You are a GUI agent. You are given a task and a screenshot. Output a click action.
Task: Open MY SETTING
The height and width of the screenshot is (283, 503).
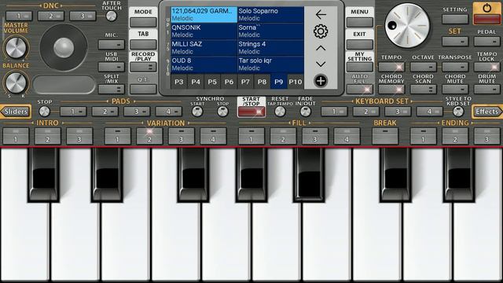coord(360,67)
